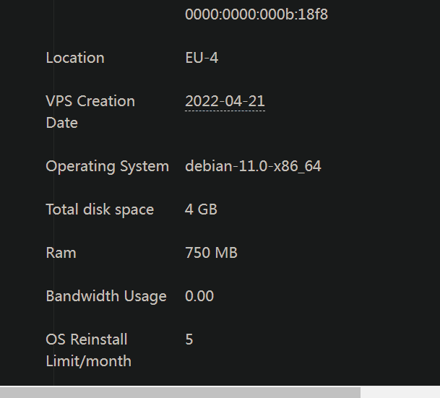Click the horizontal scrollbar thumb
Screen dimensions: 440x398
point(180,392)
